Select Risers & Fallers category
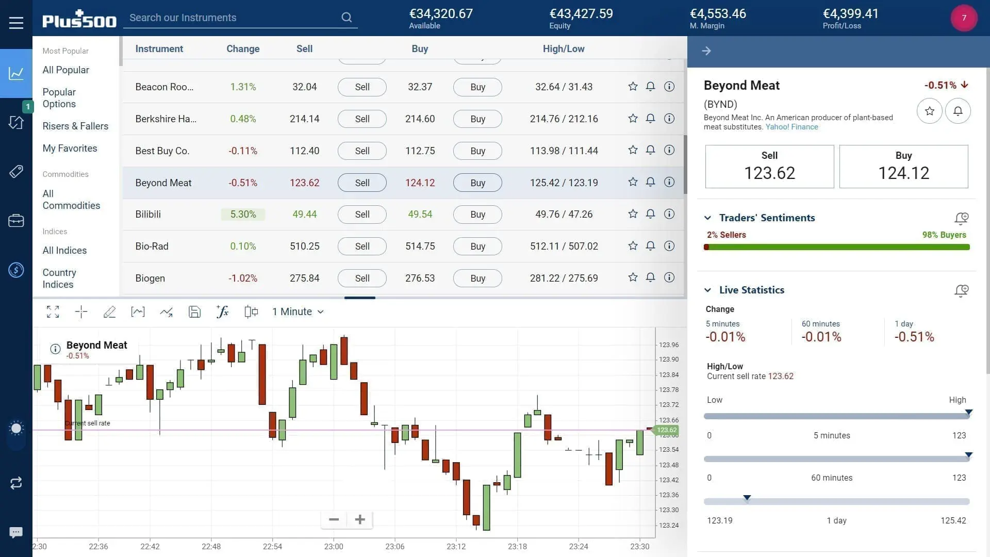 tap(75, 126)
